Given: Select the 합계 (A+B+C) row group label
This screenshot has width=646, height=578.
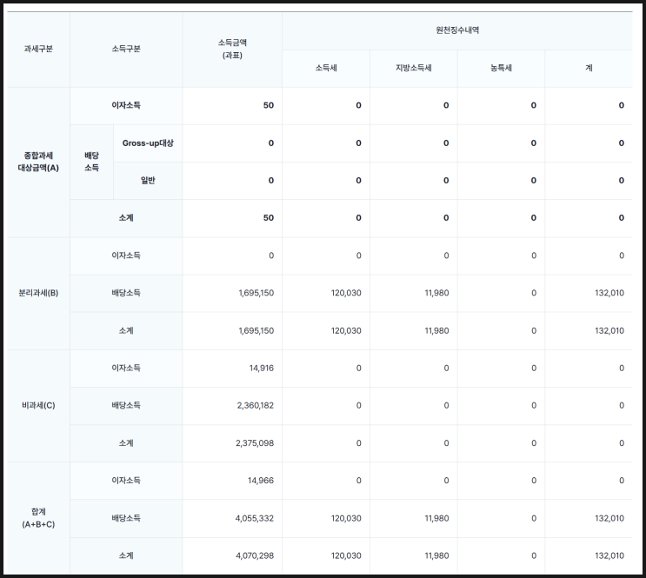Looking at the screenshot, I should 38,518.
